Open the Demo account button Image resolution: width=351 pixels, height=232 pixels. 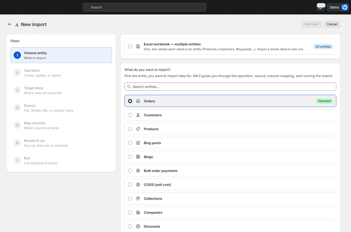click(338, 7)
